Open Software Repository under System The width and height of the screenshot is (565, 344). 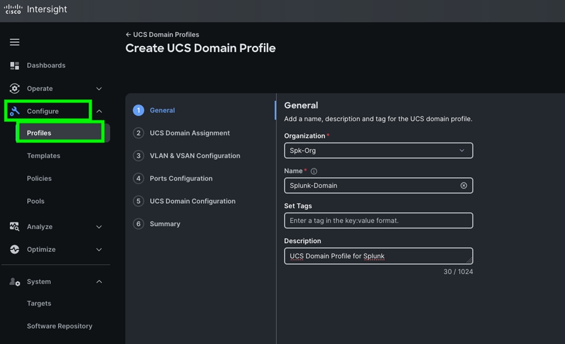(60, 326)
